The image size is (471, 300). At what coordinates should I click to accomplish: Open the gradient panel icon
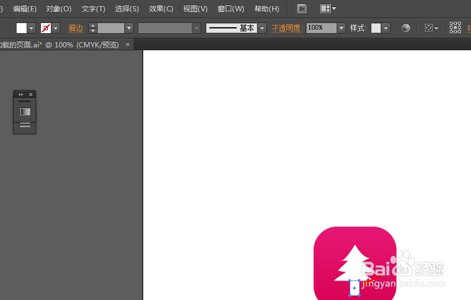[x=25, y=112]
